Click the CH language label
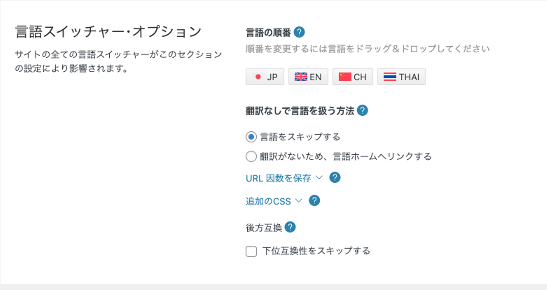Screen dimensions: 547x290 tap(360, 77)
